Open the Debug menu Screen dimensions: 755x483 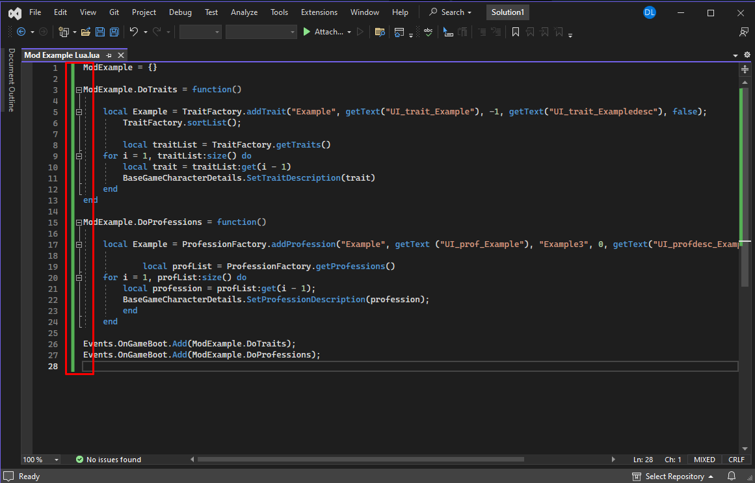point(180,12)
